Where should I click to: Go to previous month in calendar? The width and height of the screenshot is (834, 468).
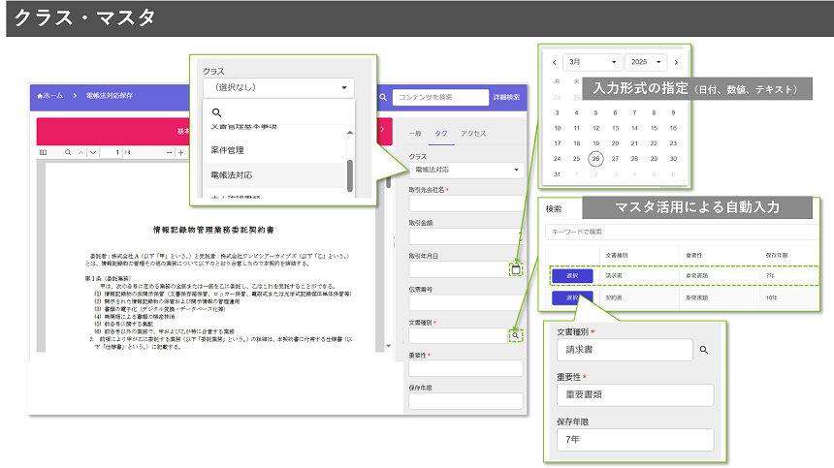(x=555, y=63)
